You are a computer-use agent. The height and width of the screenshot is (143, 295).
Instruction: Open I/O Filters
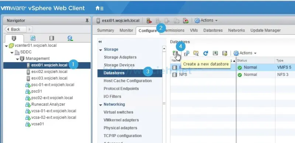tap(112, 97)
